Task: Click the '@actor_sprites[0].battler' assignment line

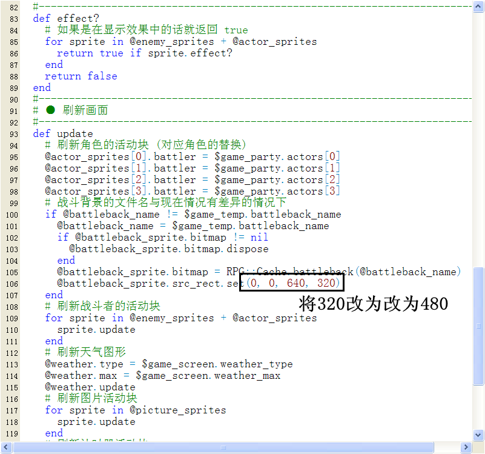Action: click(193, 157)
